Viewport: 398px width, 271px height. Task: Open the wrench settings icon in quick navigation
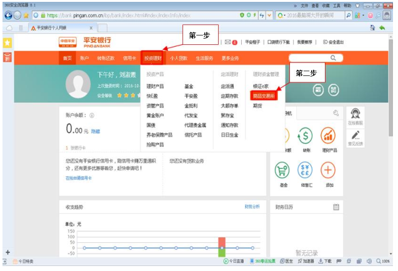coord(336,113)
